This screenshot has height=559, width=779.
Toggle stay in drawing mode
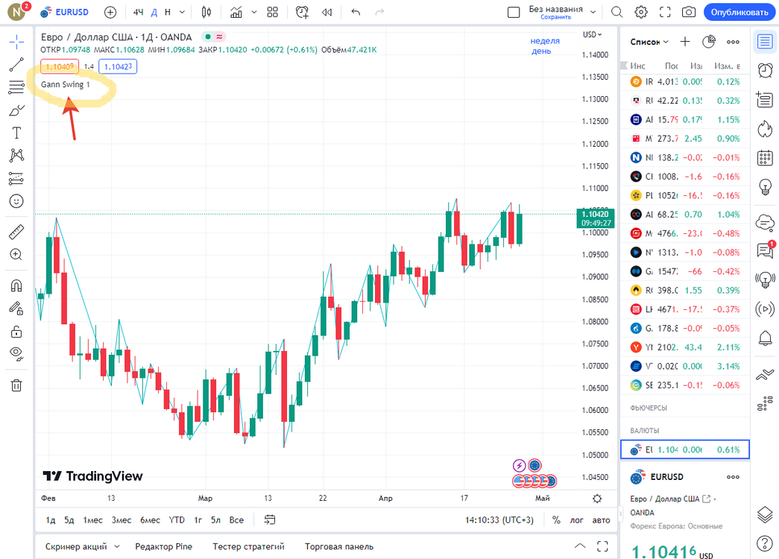tap(16, 309)
